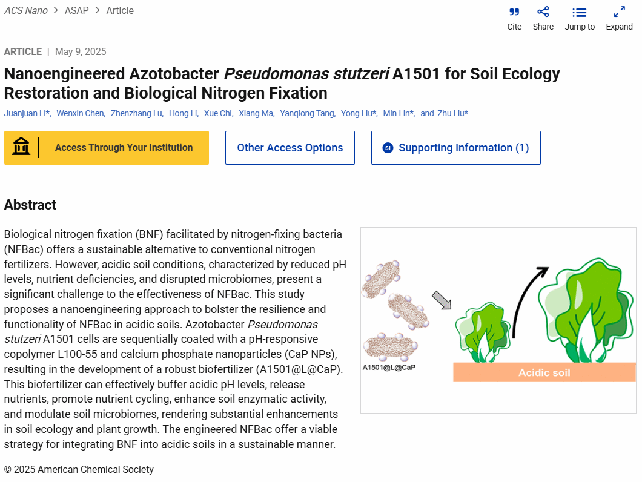This screenshot has width=642, height=482.
Task: Click author name Zhenzhang Lu
Action: [x=136, y=113]
